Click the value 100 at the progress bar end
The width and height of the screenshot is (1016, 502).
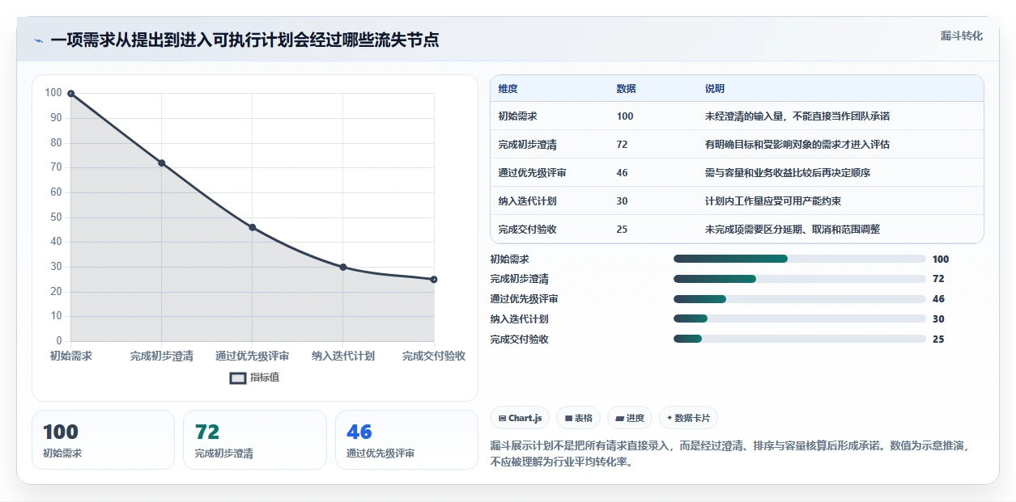941,259
